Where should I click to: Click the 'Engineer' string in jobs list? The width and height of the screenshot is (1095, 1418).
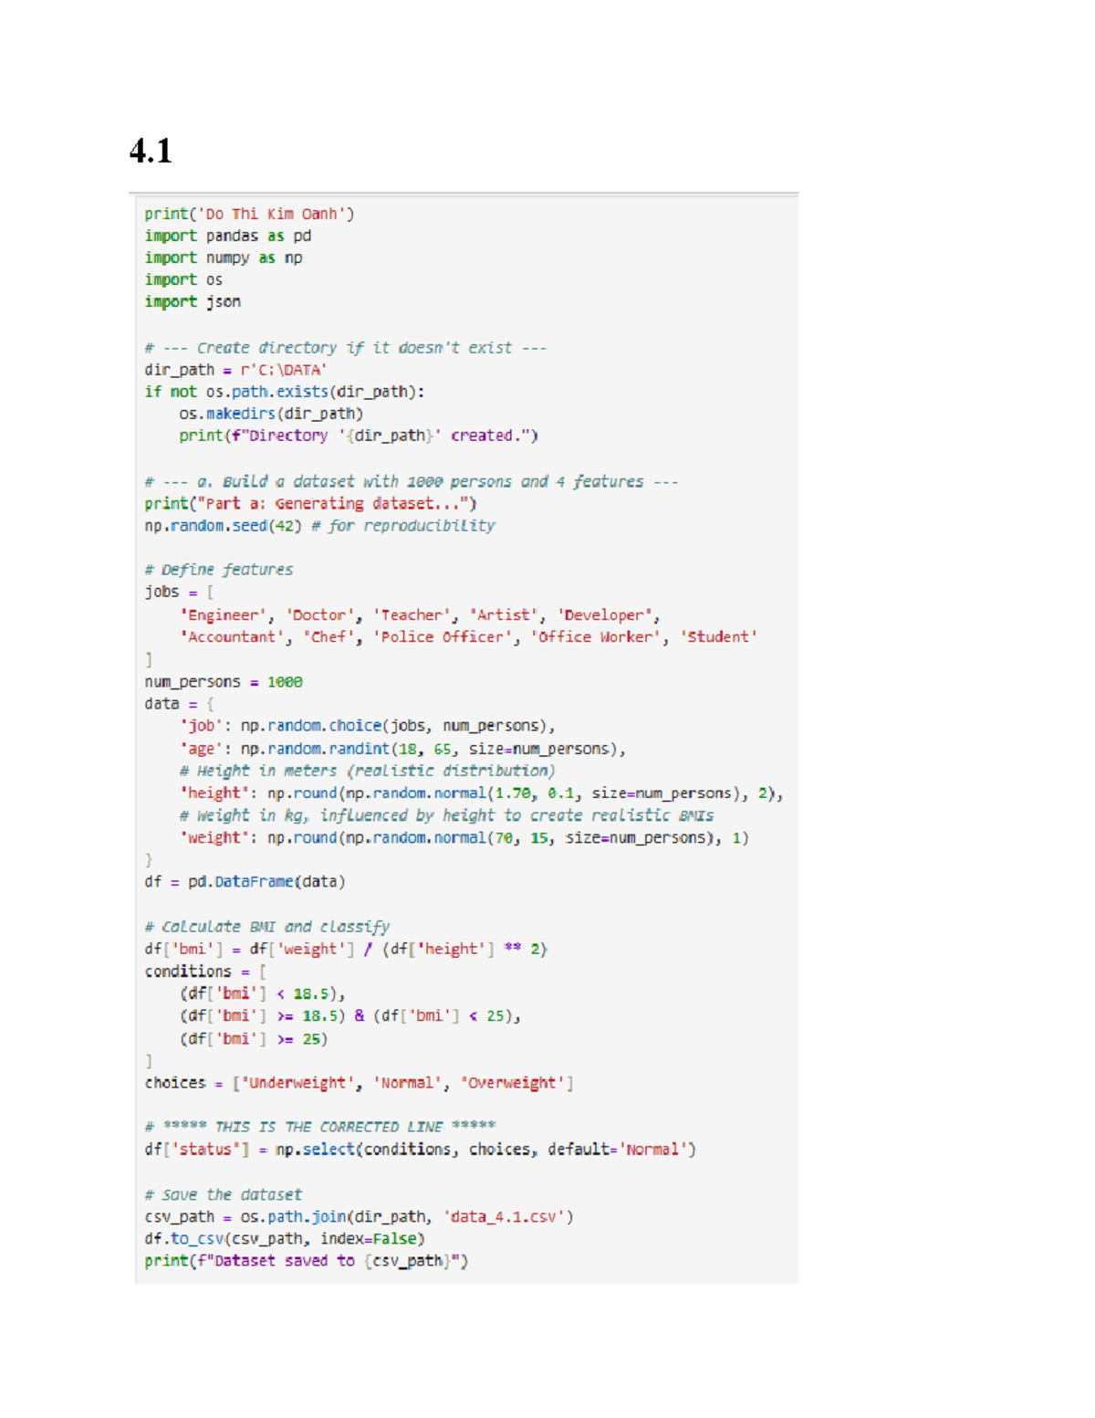coord(224,615)
